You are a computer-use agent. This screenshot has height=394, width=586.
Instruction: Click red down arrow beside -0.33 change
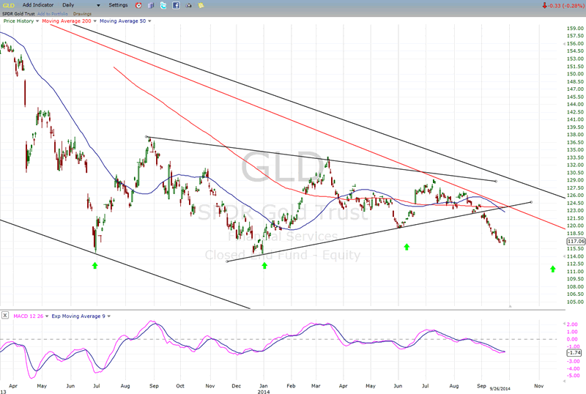coord(544,5)
